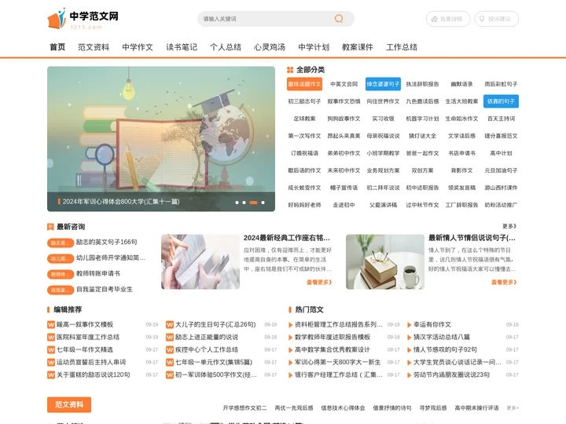This screenshot has width=566, height=424.
Task: Open the 足球教案 category link
Action: (x=304, y=119)
